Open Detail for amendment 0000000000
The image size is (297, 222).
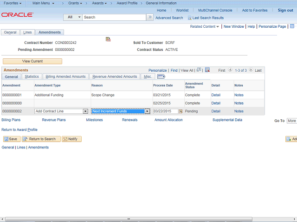pos(216,103)
